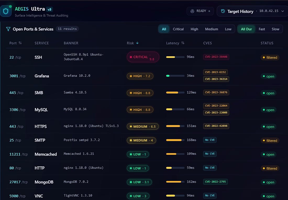Click the SSH latency bar at 96ms

coord(175,57)
